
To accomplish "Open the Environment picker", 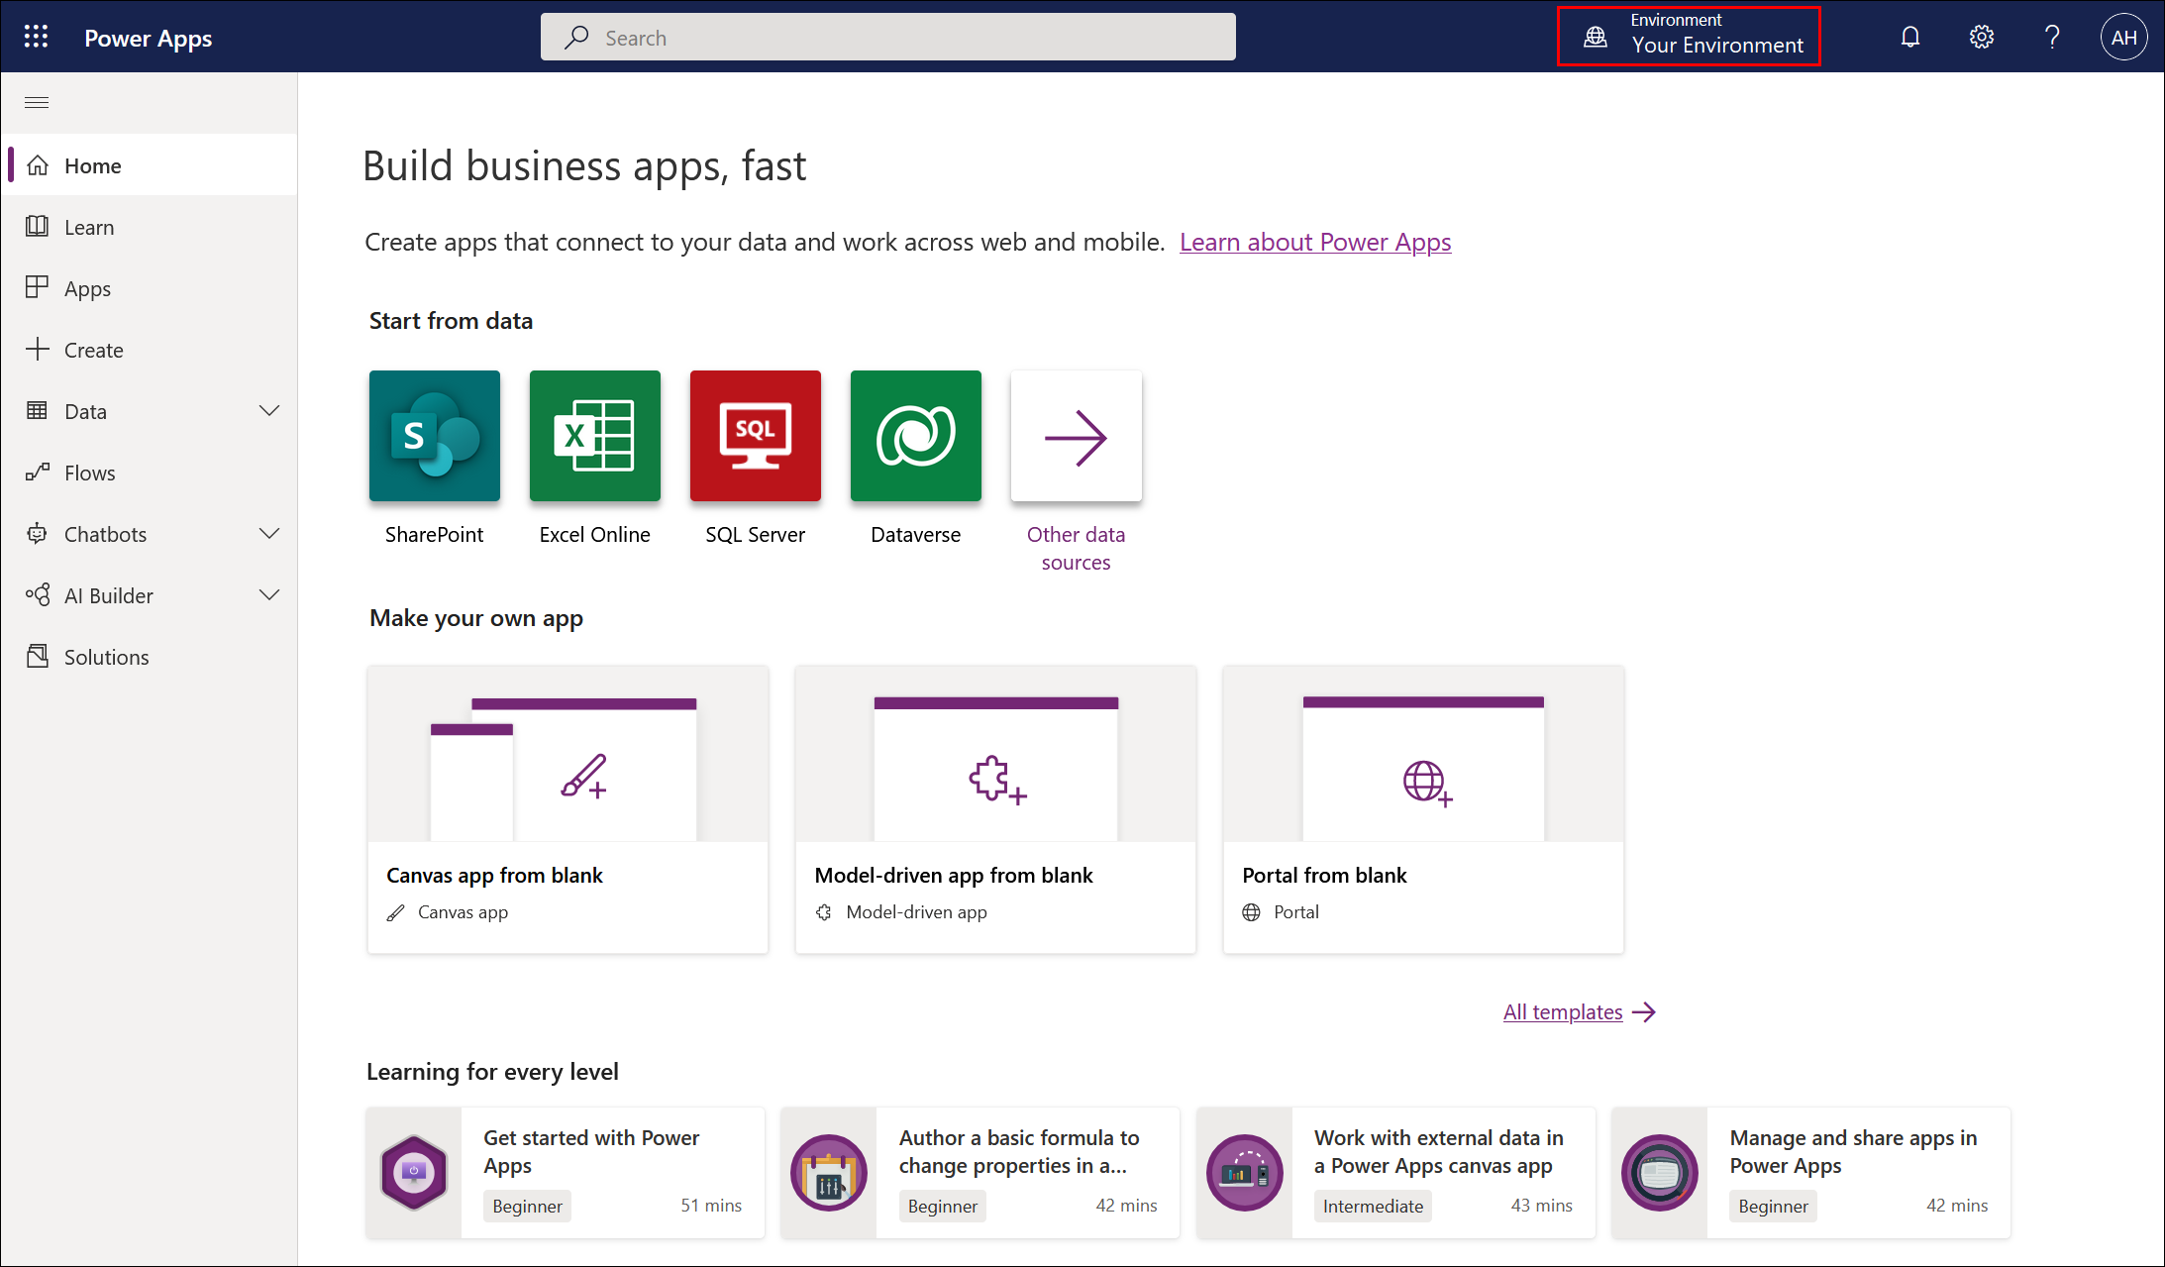I will coord(1690,37).
